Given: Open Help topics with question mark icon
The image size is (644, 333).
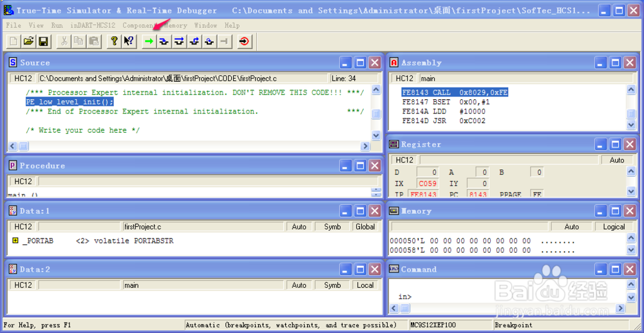Looking at the screenshot, I should point(114,41).
